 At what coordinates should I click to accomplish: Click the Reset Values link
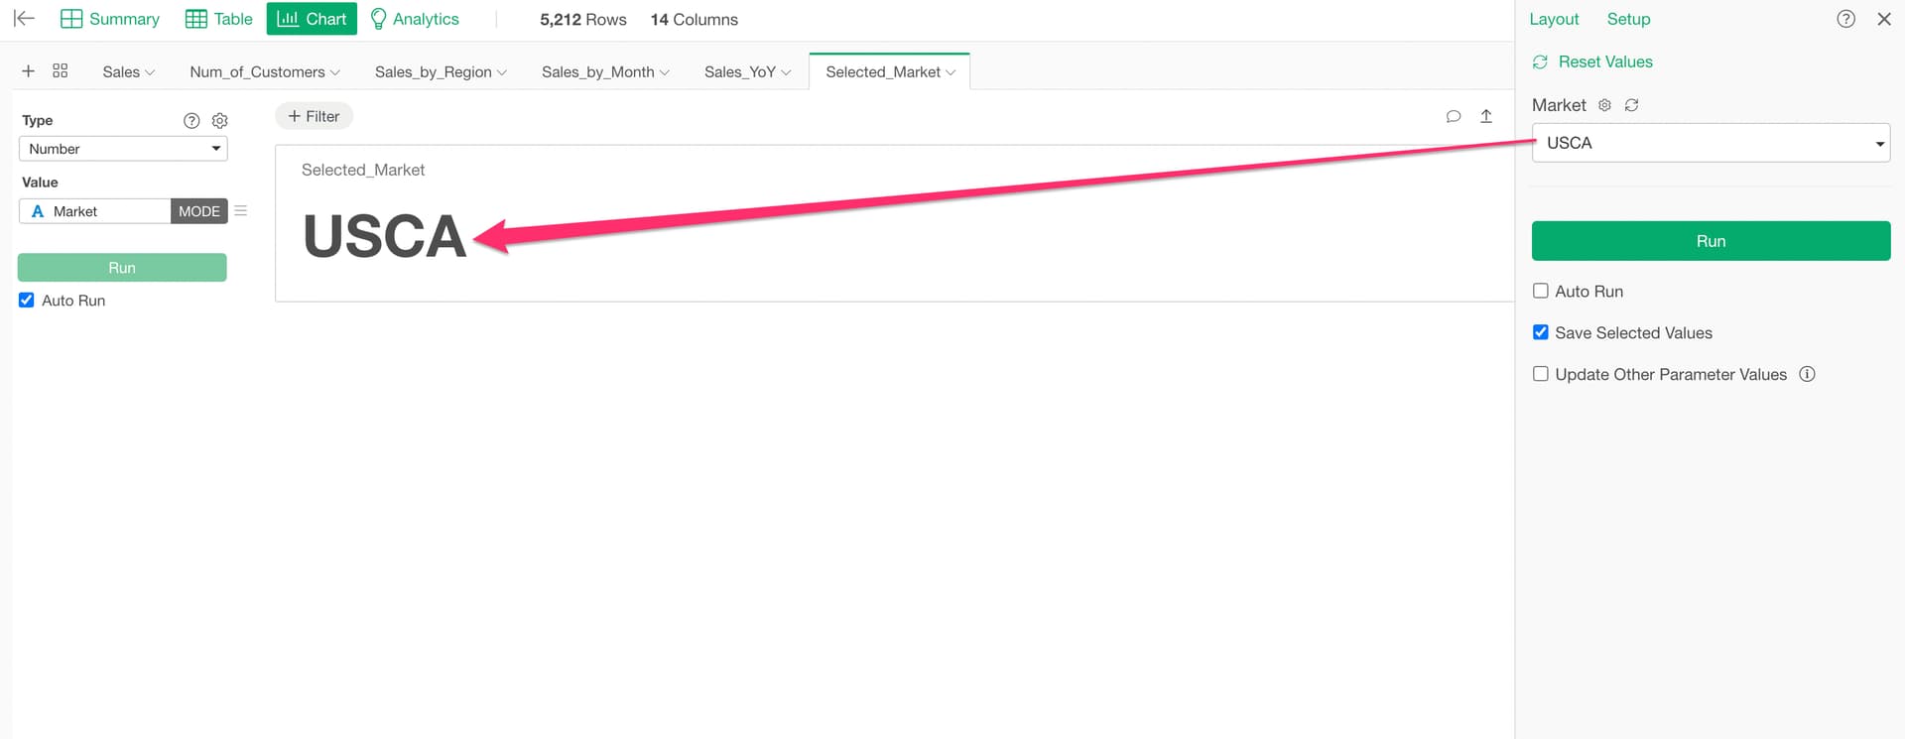click(1604, 62)
